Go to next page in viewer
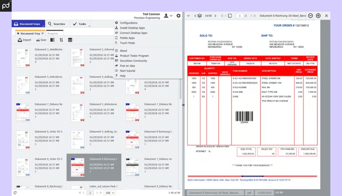 pyautogui.click(x=251, y=16)
